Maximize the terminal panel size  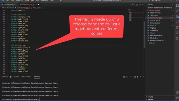140,77
